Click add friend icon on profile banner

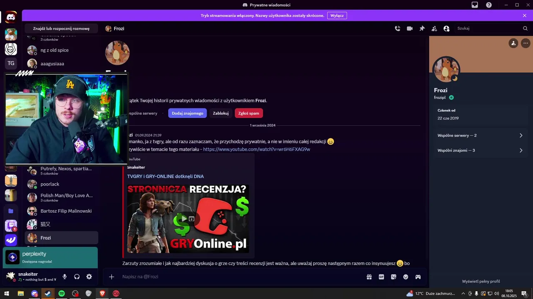[x=513, y=43]
